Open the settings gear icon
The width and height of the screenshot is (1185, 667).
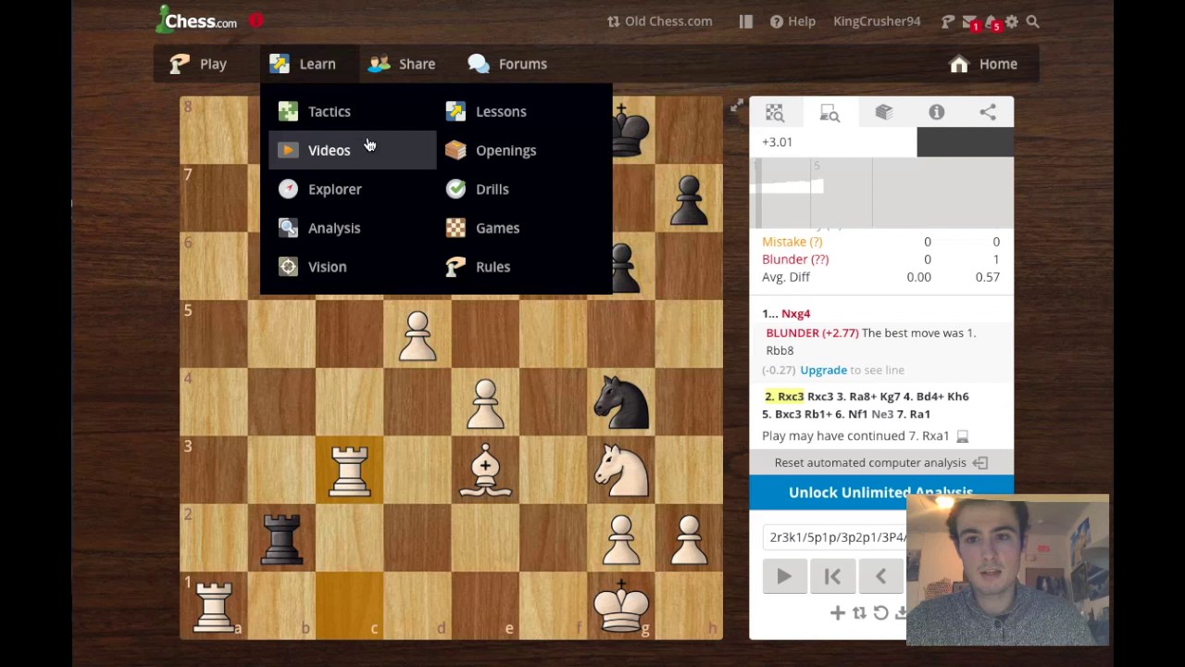[x=1012, y=21]
